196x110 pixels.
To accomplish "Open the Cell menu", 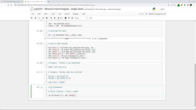I will 60,14.
